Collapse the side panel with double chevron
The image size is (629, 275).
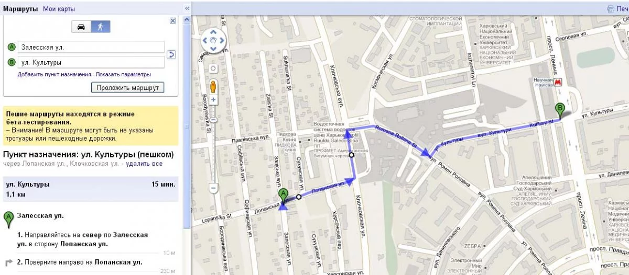[x=187, y=9]
